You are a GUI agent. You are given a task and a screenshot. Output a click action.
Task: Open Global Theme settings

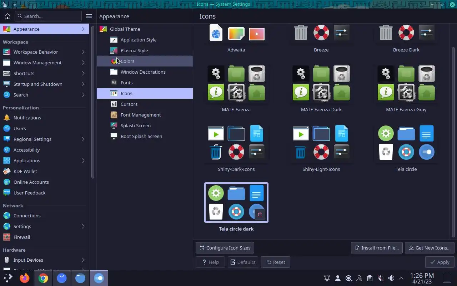point(145,29)
